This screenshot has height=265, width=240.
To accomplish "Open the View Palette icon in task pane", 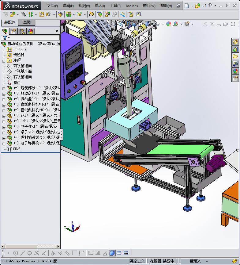I will 235,64.
